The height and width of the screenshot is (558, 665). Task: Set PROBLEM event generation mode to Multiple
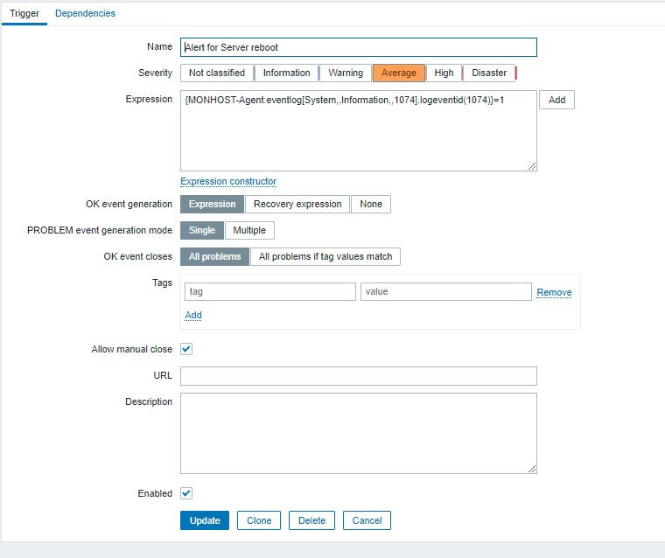click(249, 230)
